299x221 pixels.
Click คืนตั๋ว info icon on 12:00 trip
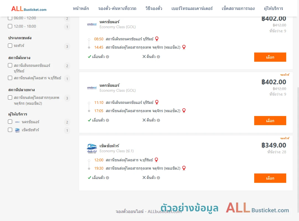pyautogui.click(x=158, y=178)
